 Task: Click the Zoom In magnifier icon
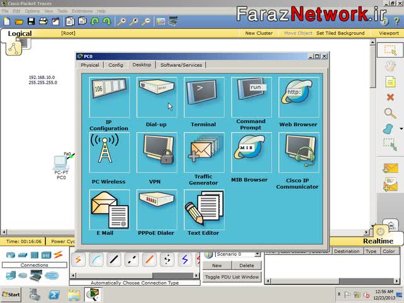coord(121,21)
